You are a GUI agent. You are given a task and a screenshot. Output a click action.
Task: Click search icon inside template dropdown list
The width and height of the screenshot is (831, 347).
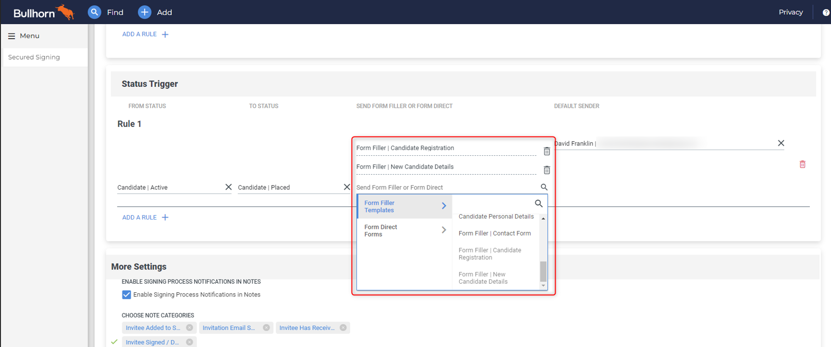pos(538,203)
